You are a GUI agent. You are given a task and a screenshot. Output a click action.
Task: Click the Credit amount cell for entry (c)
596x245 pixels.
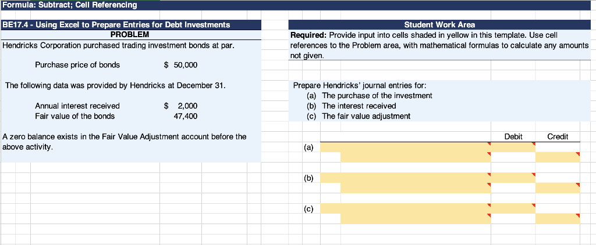pos(558,218)
